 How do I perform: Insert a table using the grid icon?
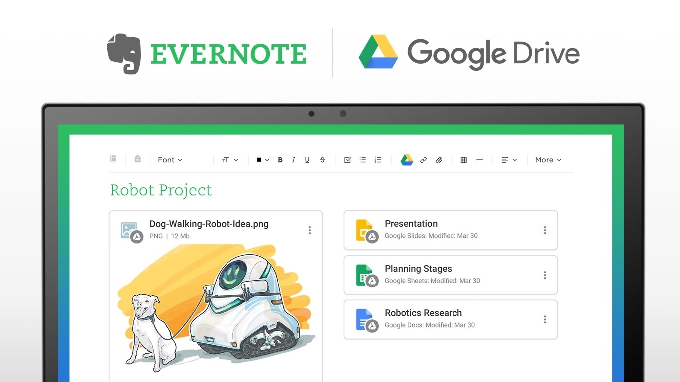(463, 160)
